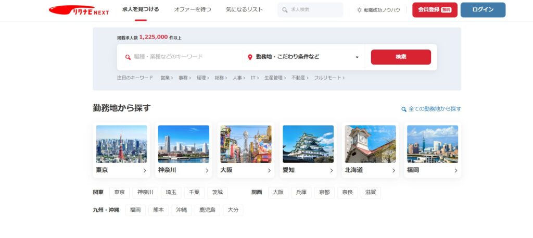Choose the 京都 chip
The image size is (533, 238).
(x=324, y=193)
